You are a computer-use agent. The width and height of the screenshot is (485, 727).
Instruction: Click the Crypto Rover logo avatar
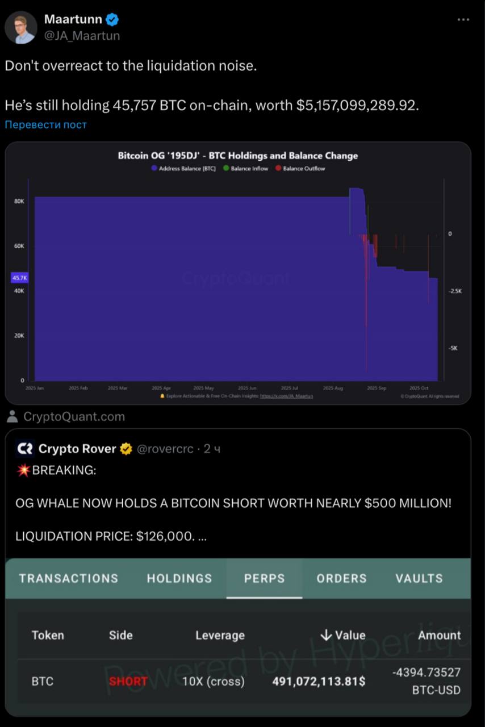point(25,449)
